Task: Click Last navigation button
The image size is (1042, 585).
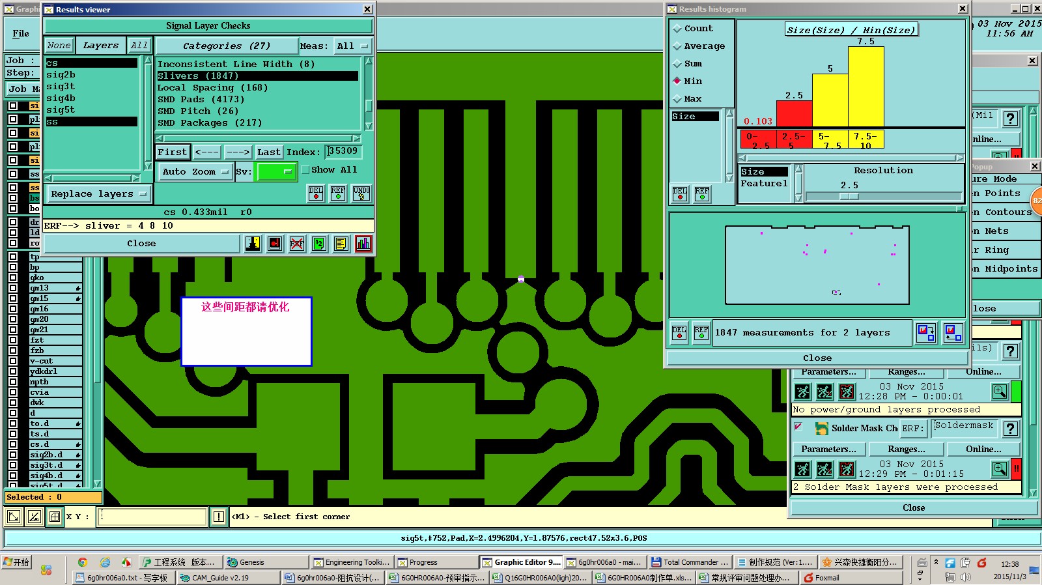Action: [268, 152]
